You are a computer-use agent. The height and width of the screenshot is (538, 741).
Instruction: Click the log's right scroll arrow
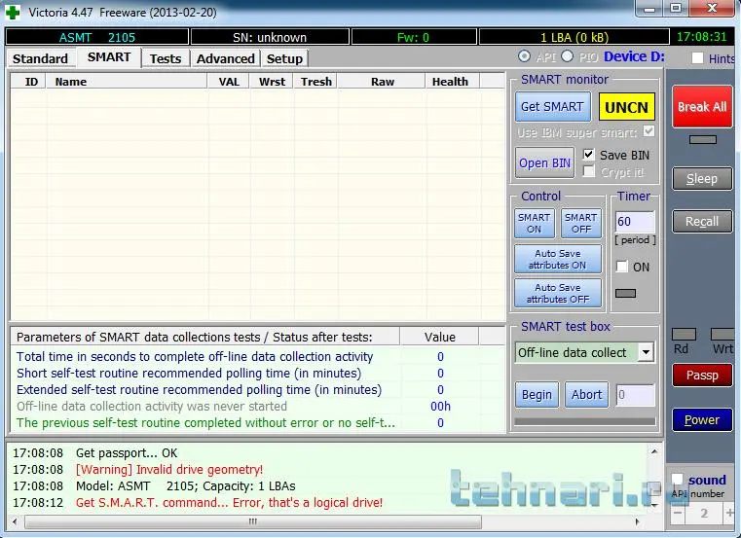pos(637,521)
